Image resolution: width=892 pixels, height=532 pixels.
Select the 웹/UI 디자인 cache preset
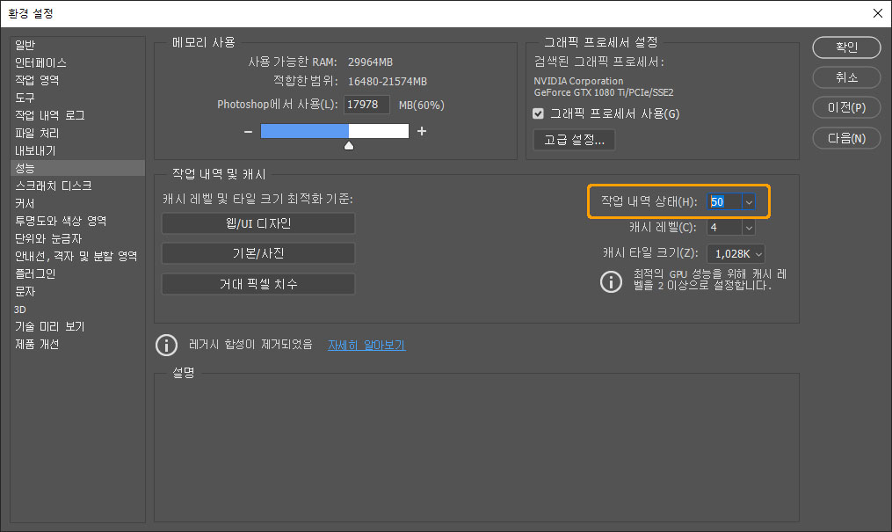click(257, 223)
